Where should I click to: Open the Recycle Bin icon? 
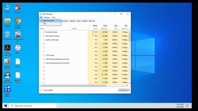point(7,35)
